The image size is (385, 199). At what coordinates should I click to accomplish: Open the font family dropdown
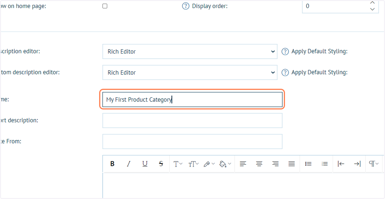pos(178,164)
